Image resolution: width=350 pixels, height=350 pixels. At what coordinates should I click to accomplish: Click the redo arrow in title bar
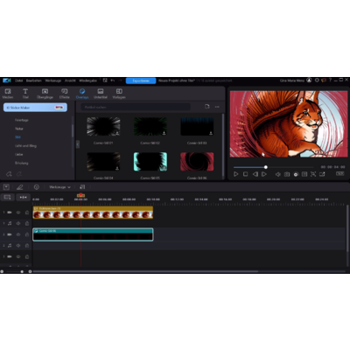(120, 80)
